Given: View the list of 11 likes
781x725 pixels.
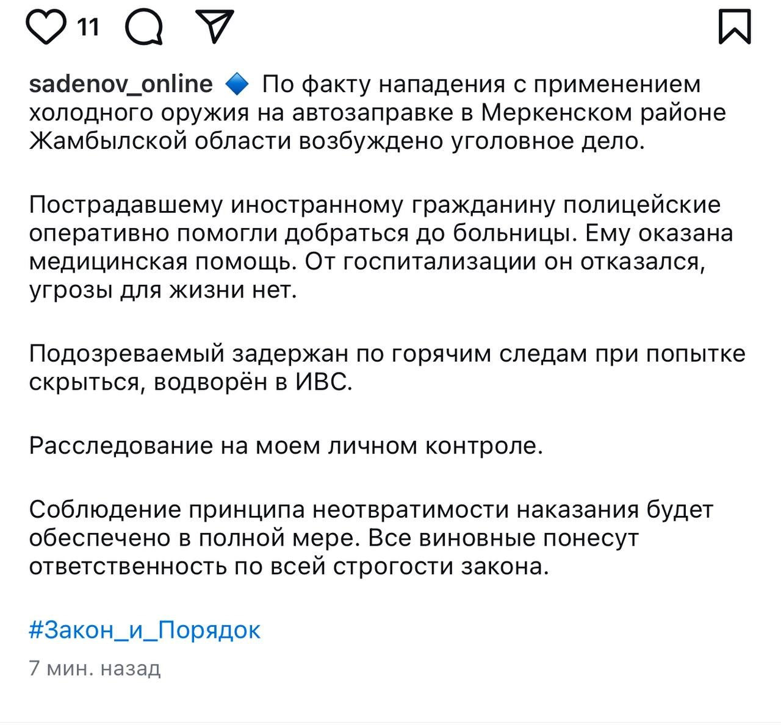Looking at the screenshot, I should [88, 27].
